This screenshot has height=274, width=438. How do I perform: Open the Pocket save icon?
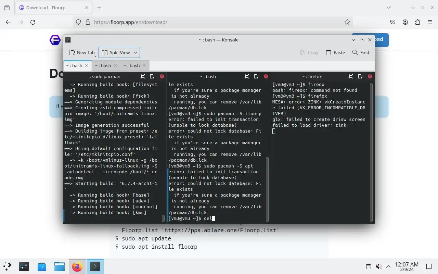[393, 22]
